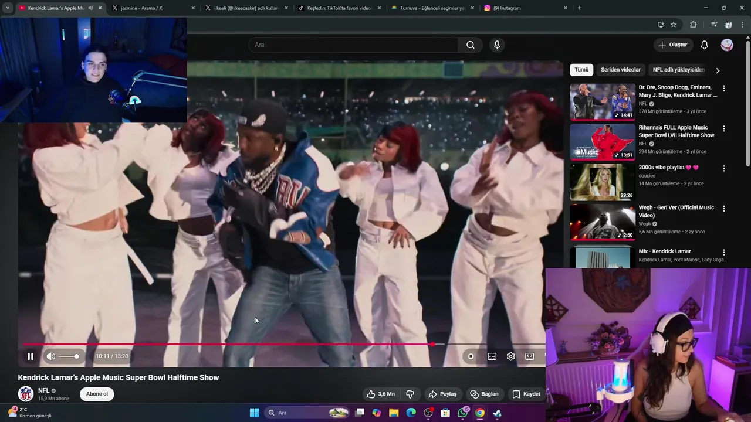This screenshot has width=751, height=422.
Task: Open the NFL channel name link
Action: point(43,390)
